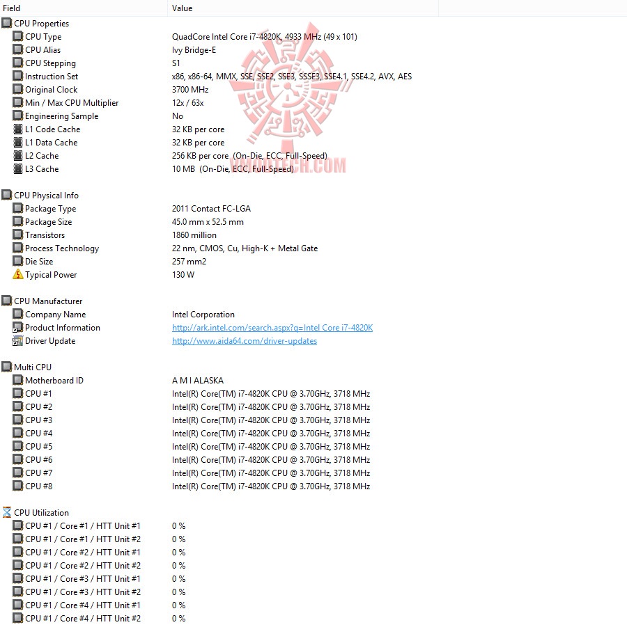
Task: Click the Driver Update icon
Action: [x=18, y=341]
